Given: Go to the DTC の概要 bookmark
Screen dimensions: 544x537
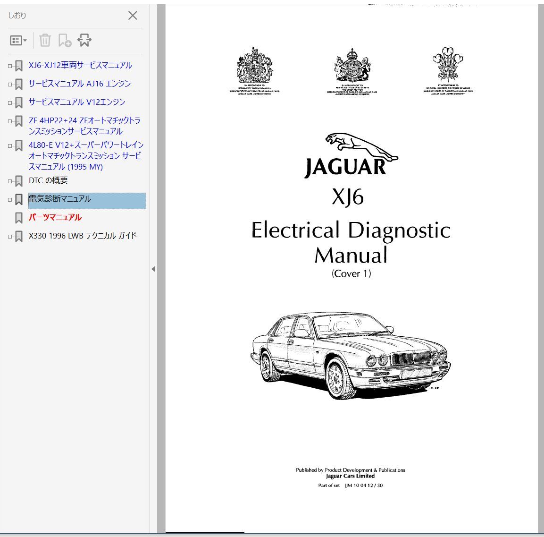Looking at the screenshot, I should coord(48,180).
